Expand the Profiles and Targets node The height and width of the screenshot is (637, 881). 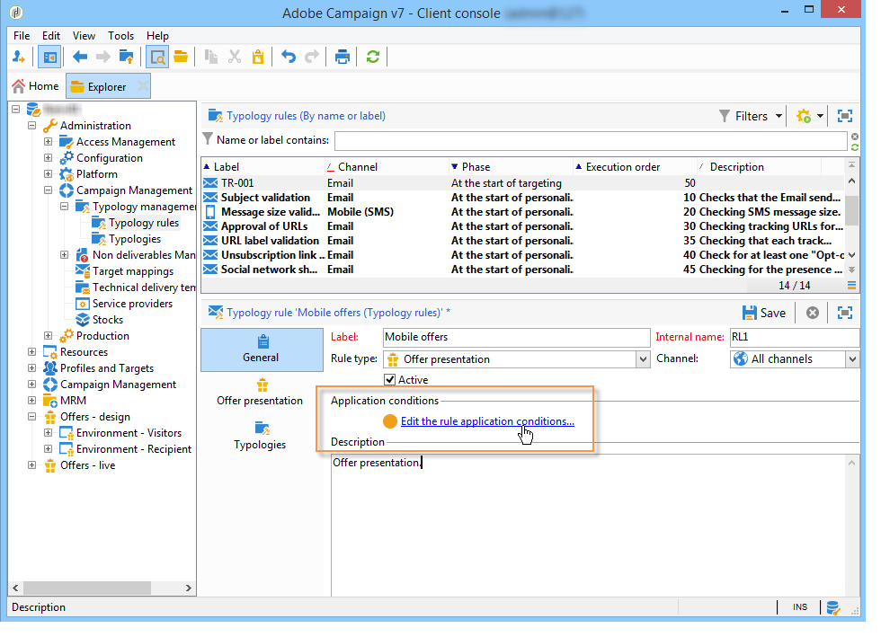[32, 368]
